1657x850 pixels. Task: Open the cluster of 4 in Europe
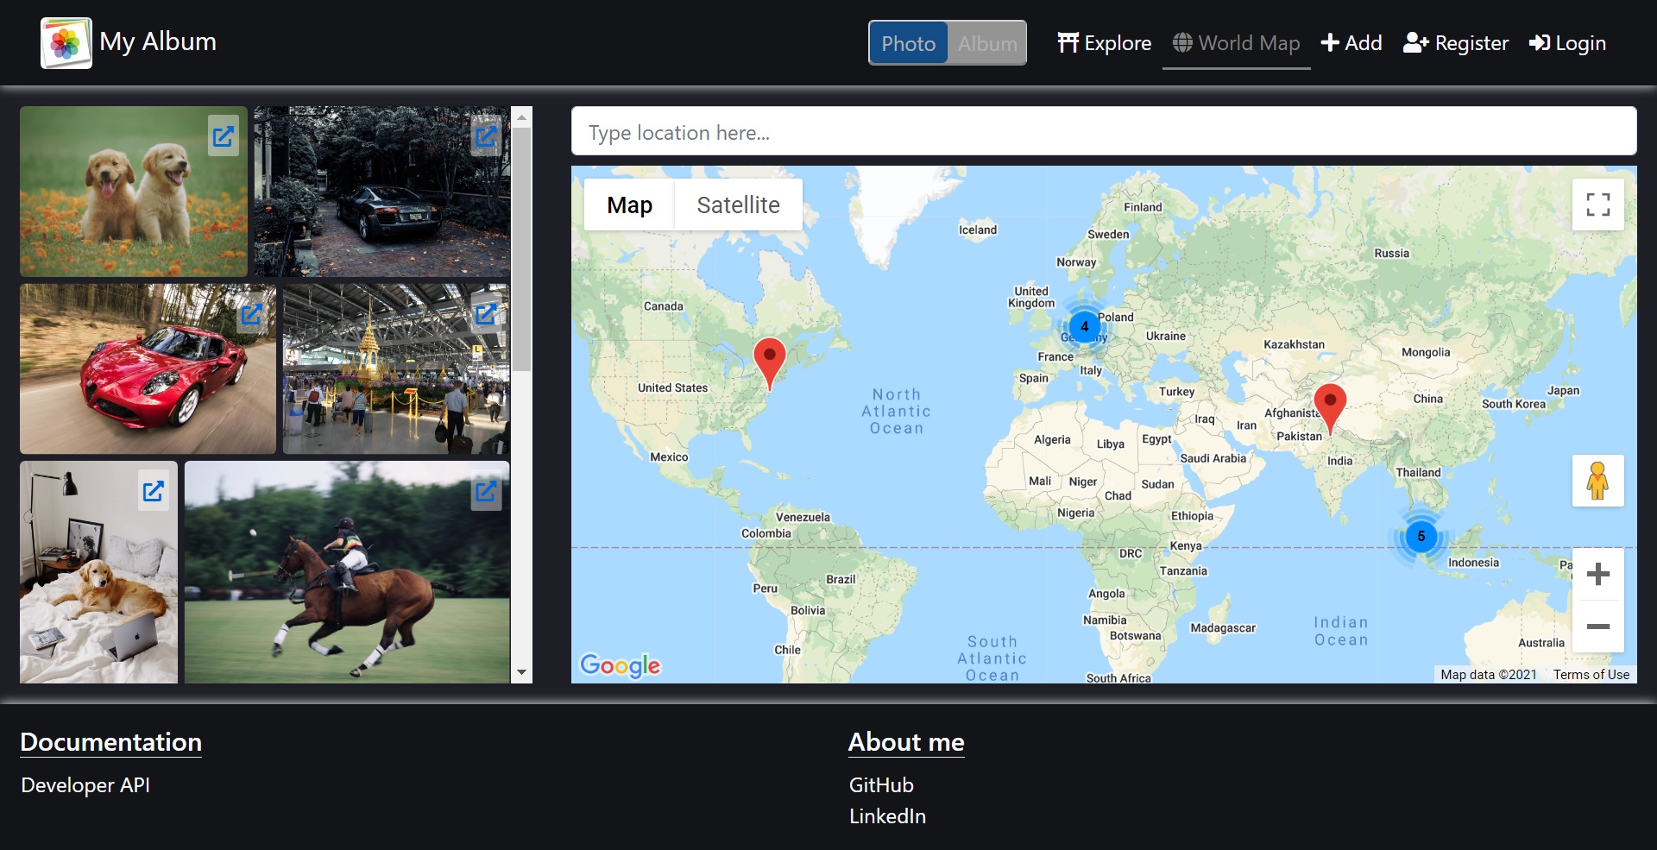pos(1085,326)
